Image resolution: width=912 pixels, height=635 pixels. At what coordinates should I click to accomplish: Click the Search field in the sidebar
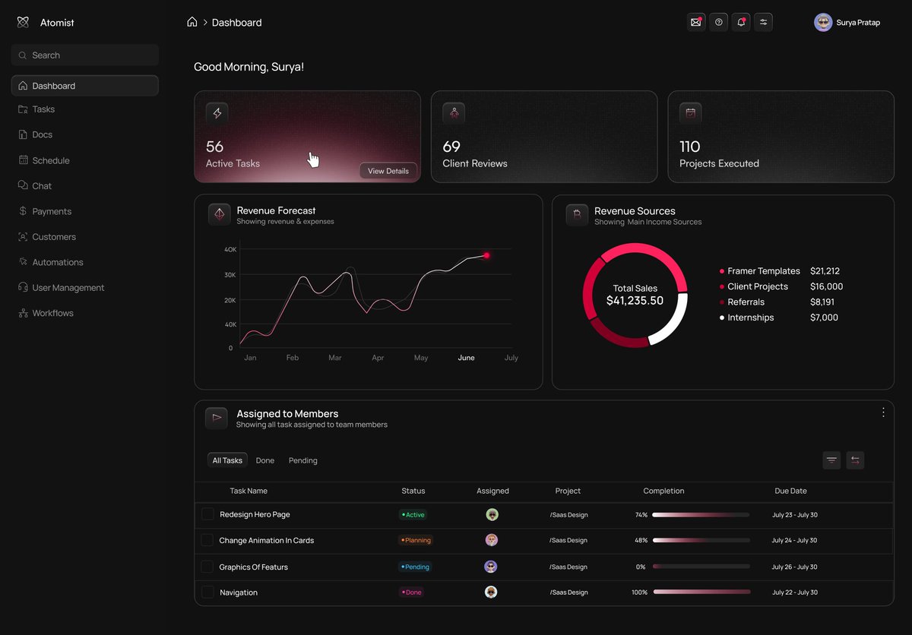(x=84, y=55)
